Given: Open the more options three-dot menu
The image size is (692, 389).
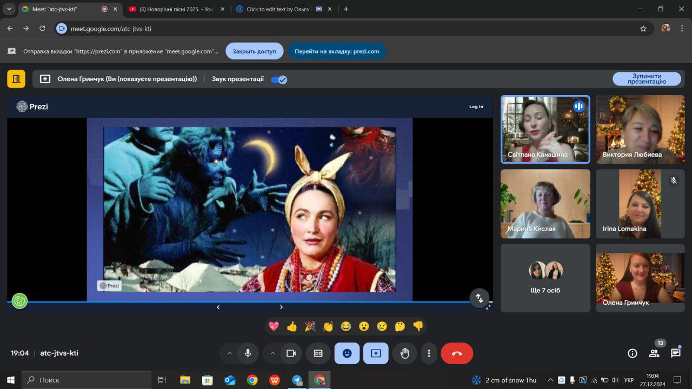Looking at the screenshot, I should pos(429,353).
